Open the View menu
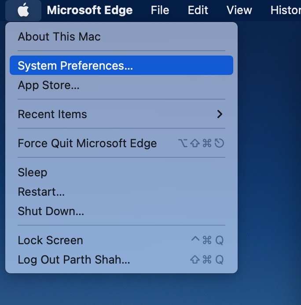Image resolution: width=301 pixels, height=305 pixels. tap(239, 10)
